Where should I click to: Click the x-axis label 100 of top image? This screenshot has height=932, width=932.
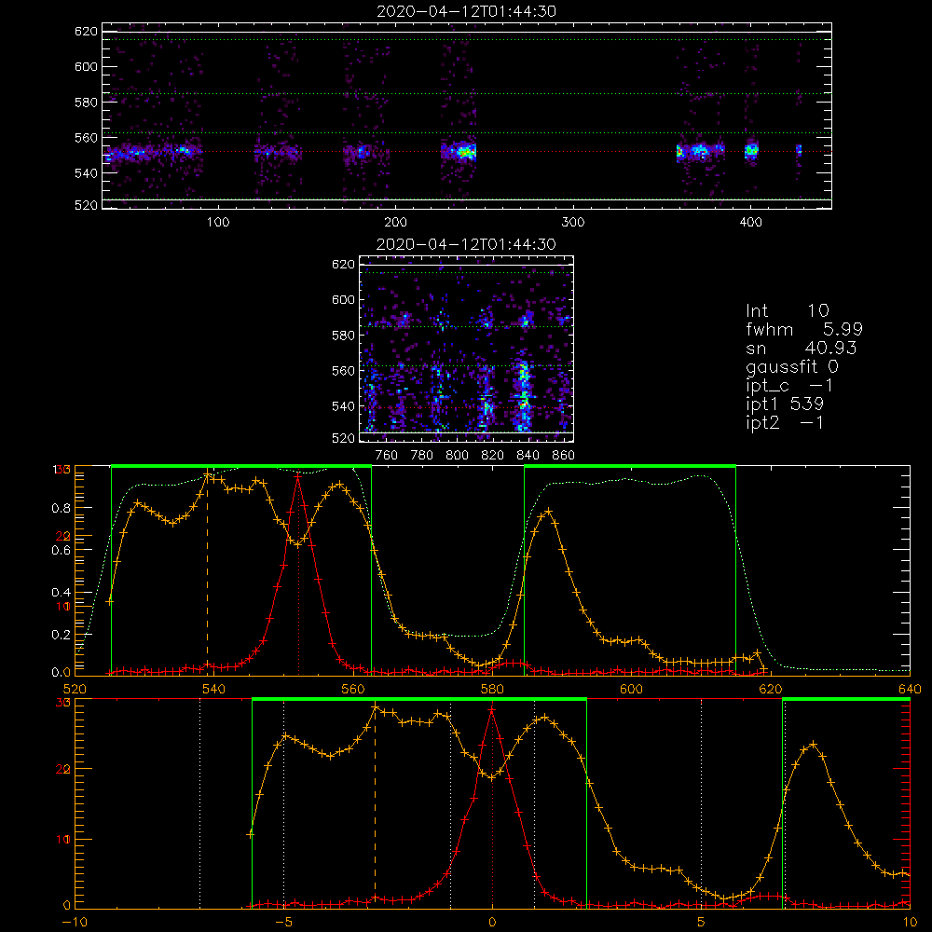click(x=218, y=223)
